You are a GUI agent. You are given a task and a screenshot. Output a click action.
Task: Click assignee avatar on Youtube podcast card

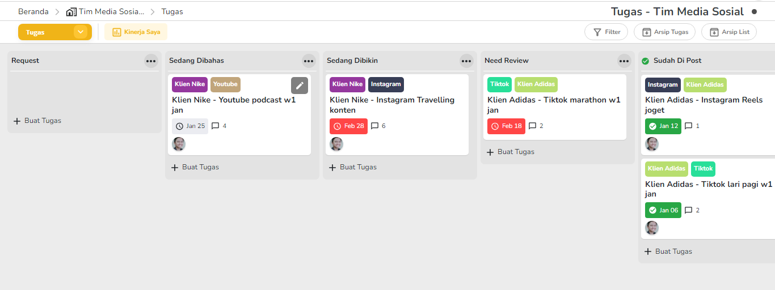179,144
